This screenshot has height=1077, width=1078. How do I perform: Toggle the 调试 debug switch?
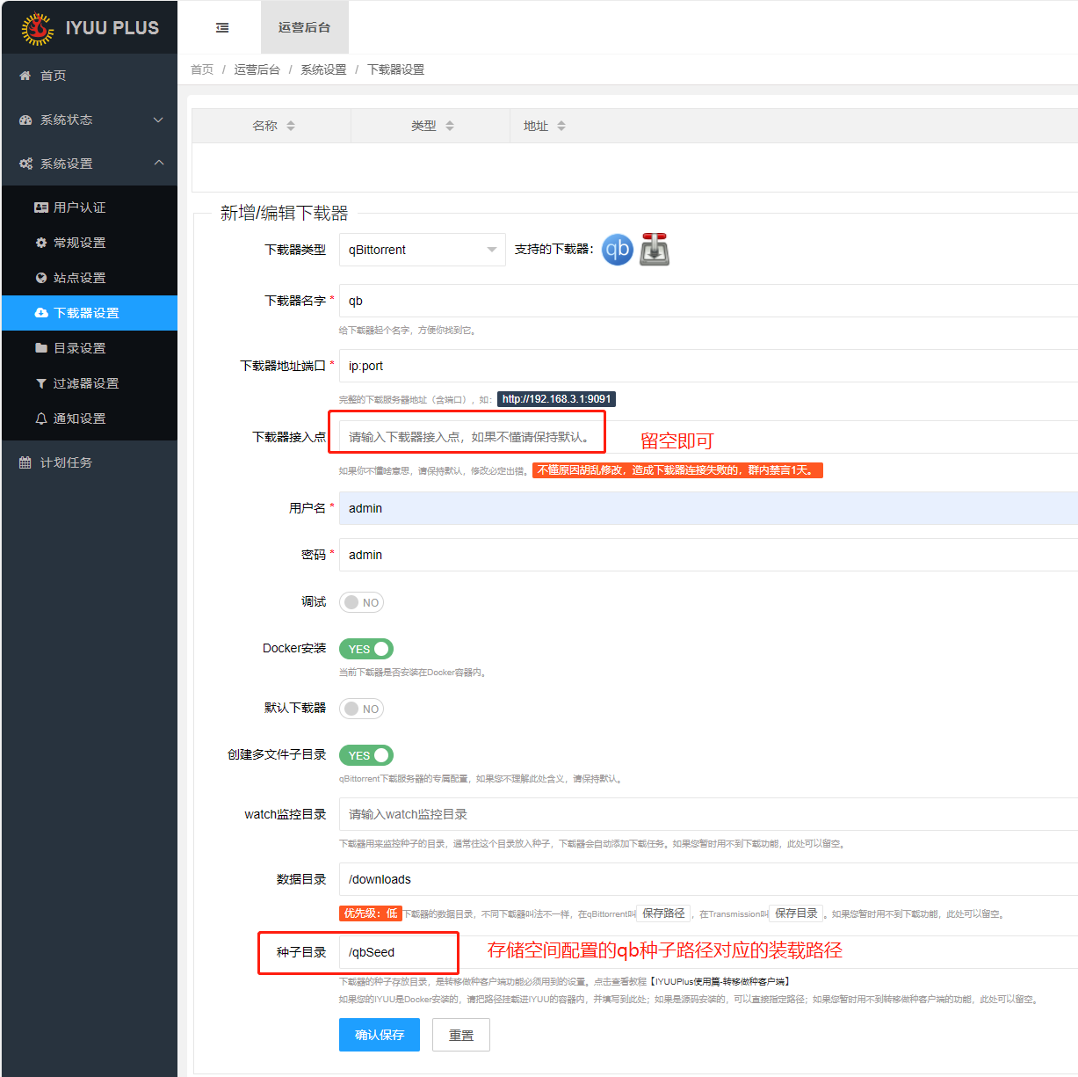[361, 602]
